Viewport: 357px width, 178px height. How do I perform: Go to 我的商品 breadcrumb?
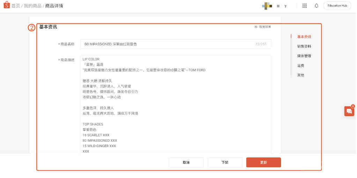click(32, 6)
